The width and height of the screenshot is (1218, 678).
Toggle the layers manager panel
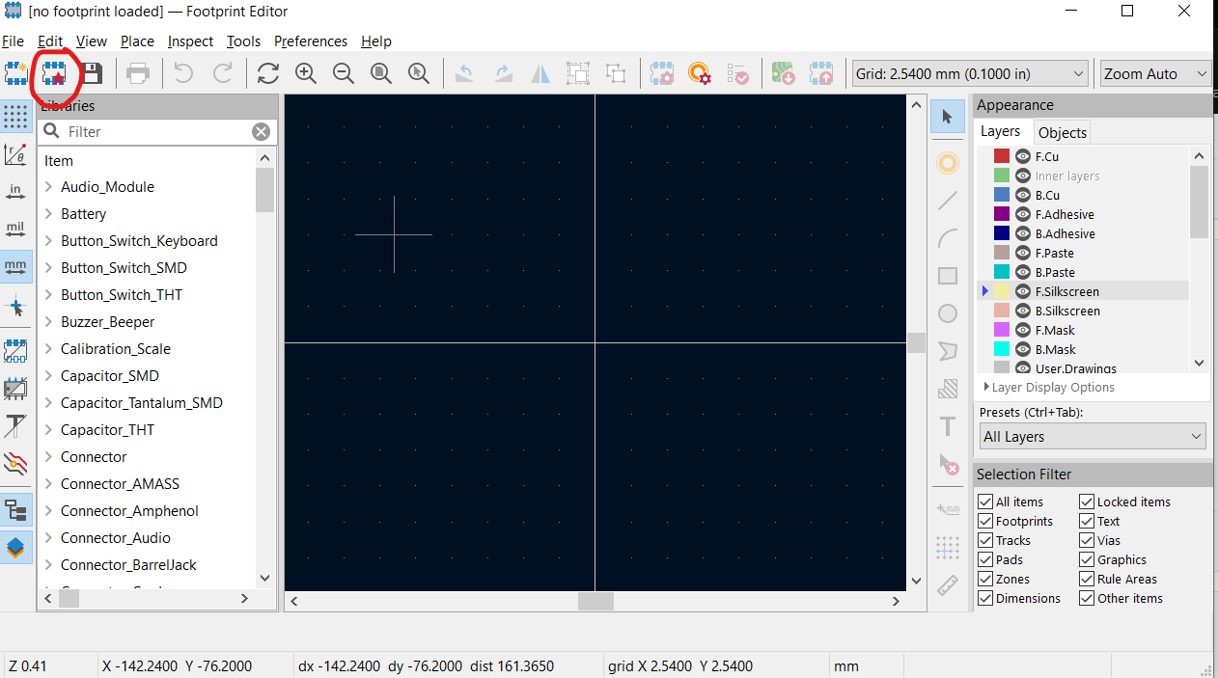[x=15, y=548]
